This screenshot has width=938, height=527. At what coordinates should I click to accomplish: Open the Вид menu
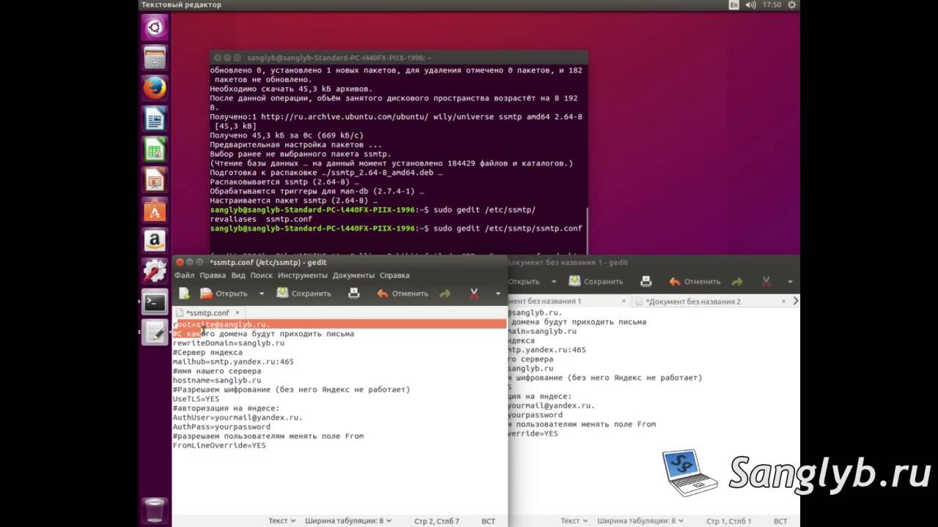[238, 275]
